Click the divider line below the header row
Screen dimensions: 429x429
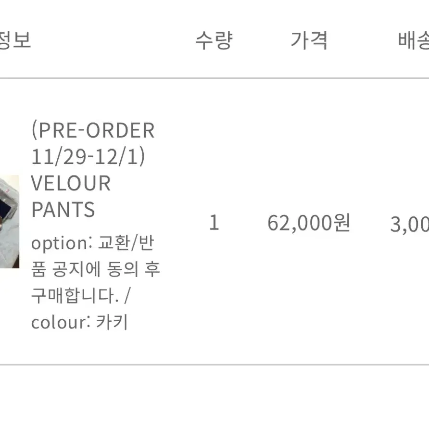click(214, 78)
